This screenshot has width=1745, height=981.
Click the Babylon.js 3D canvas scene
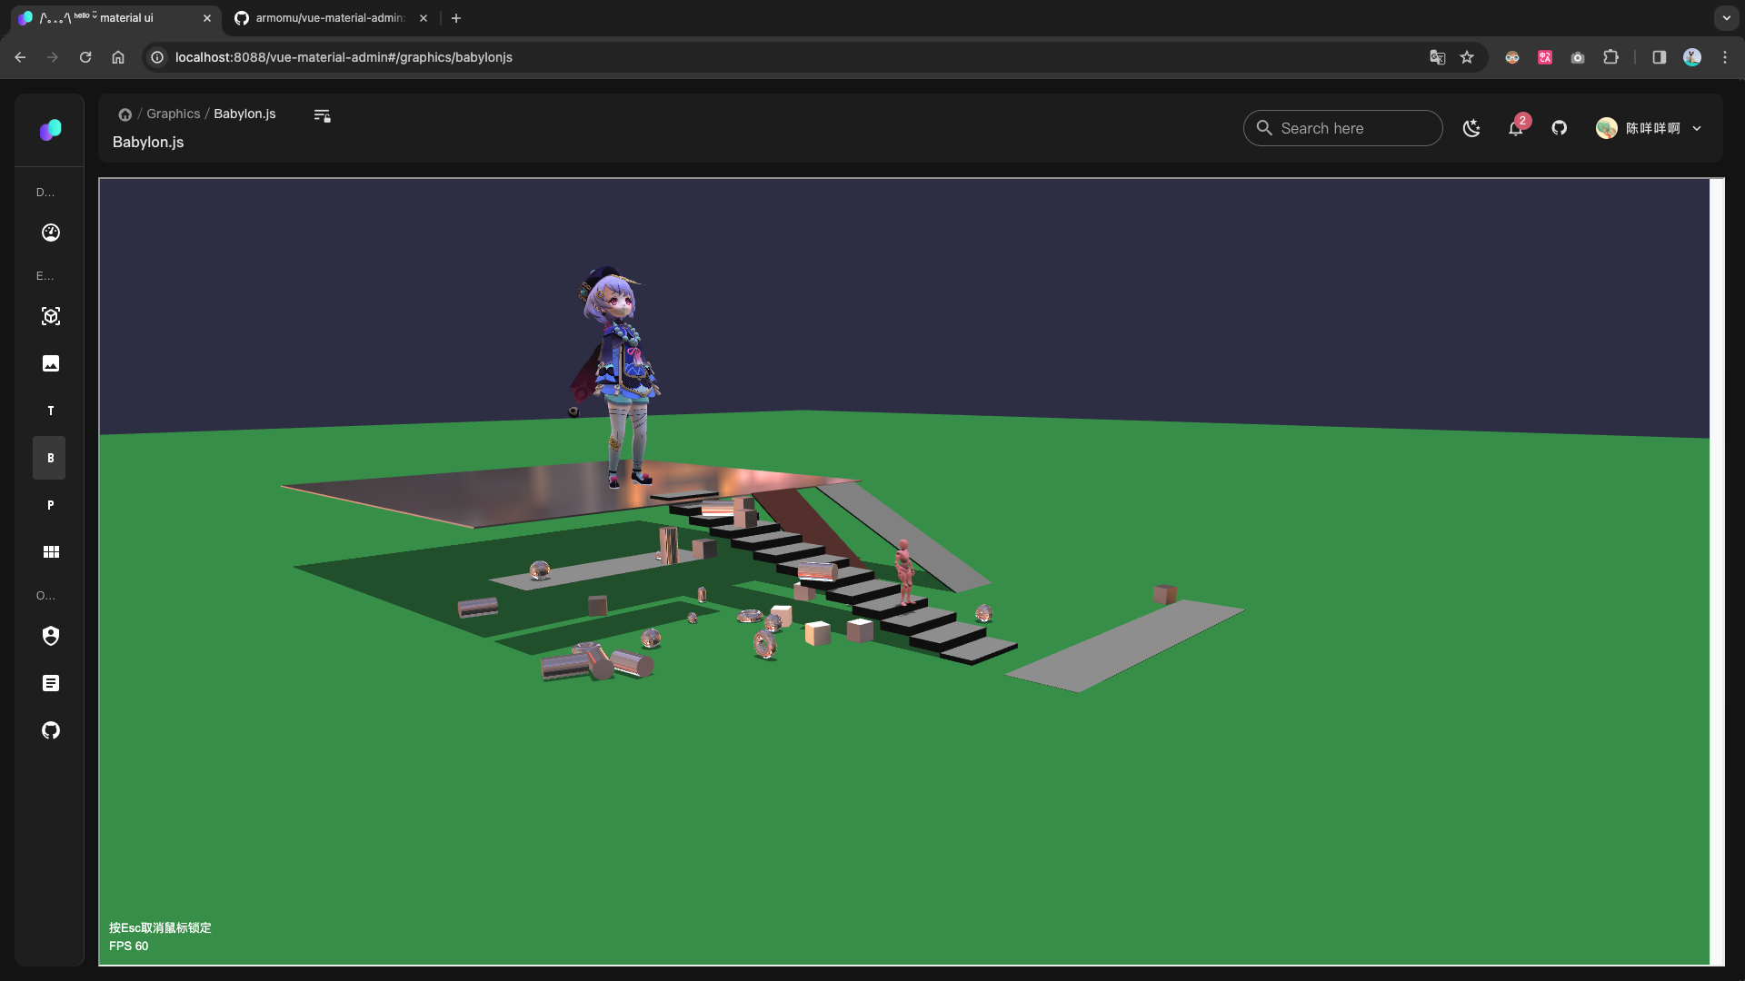point(904,571)
